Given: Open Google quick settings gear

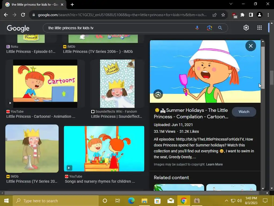Looking at the screenshot, I should click(246, 28).
